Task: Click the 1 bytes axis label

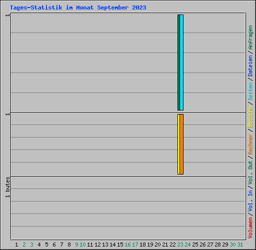Action: 7,187
